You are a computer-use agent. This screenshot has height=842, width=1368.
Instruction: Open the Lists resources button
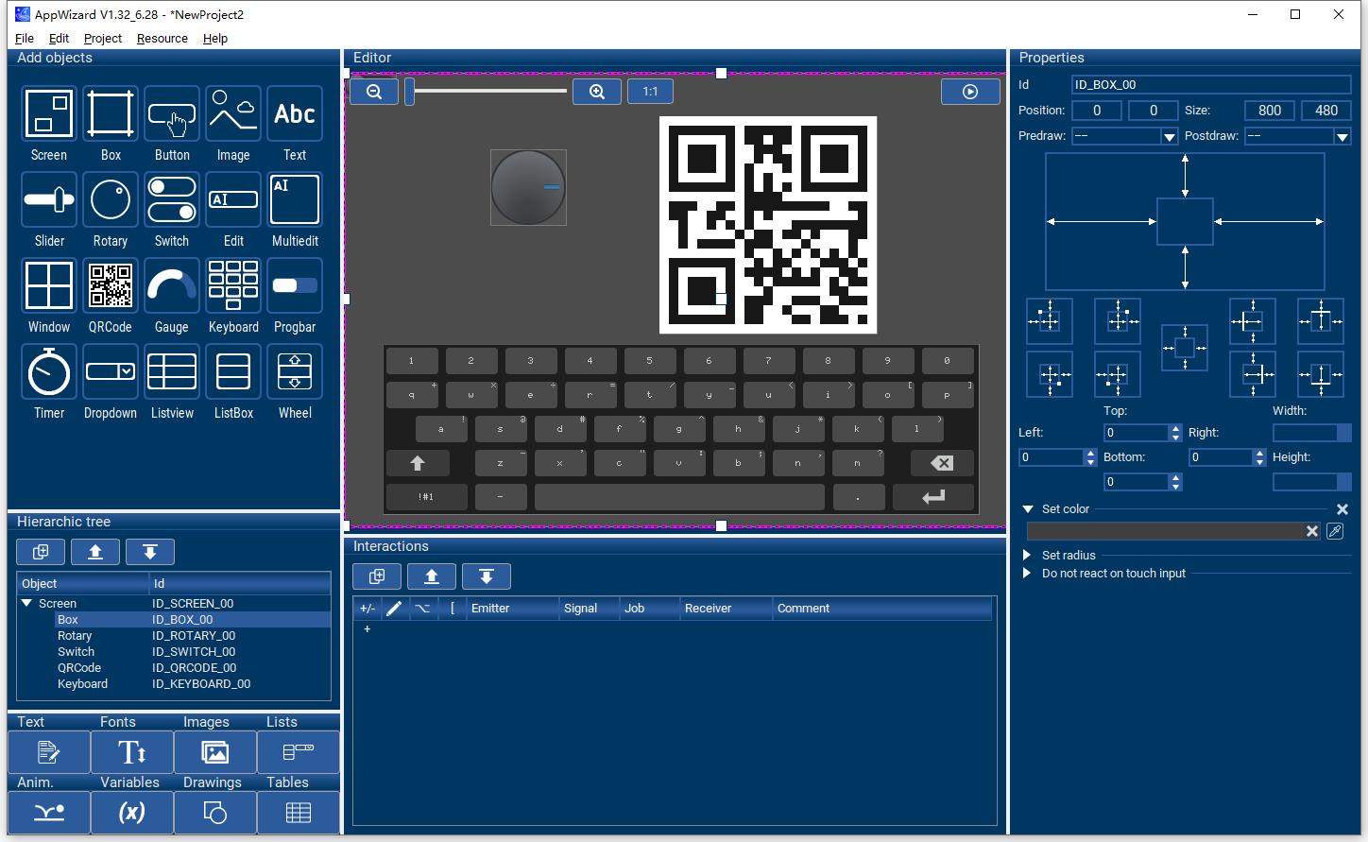point(299,752)
